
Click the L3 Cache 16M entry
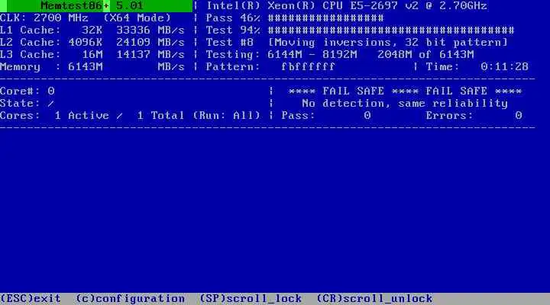pos(92,55)
